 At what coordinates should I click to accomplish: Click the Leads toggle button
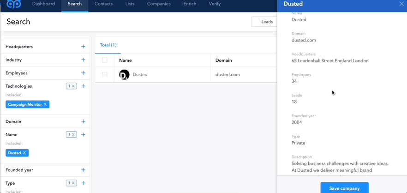[x=264, y=22]
